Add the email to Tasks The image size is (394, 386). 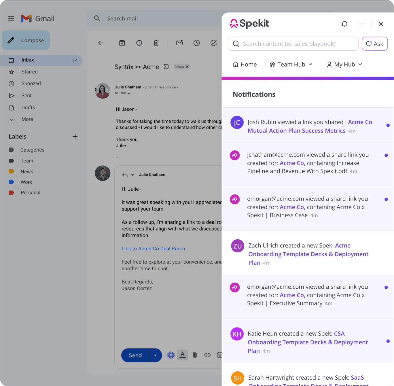click(x=214, y=43)
